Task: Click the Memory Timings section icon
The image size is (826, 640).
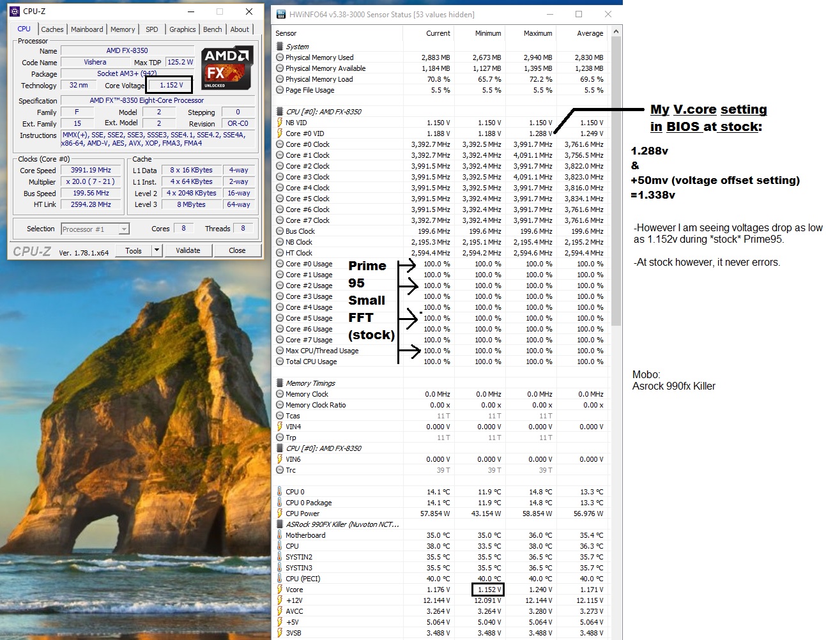Action: [x=280, y=383]
